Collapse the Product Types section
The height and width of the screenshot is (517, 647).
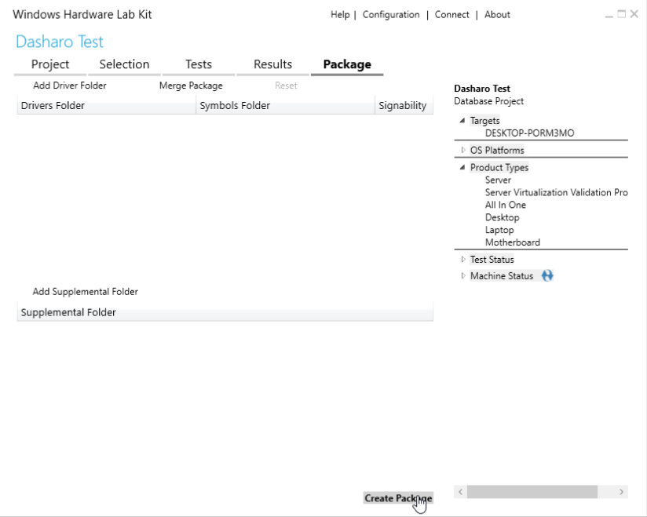coord(462,168)
